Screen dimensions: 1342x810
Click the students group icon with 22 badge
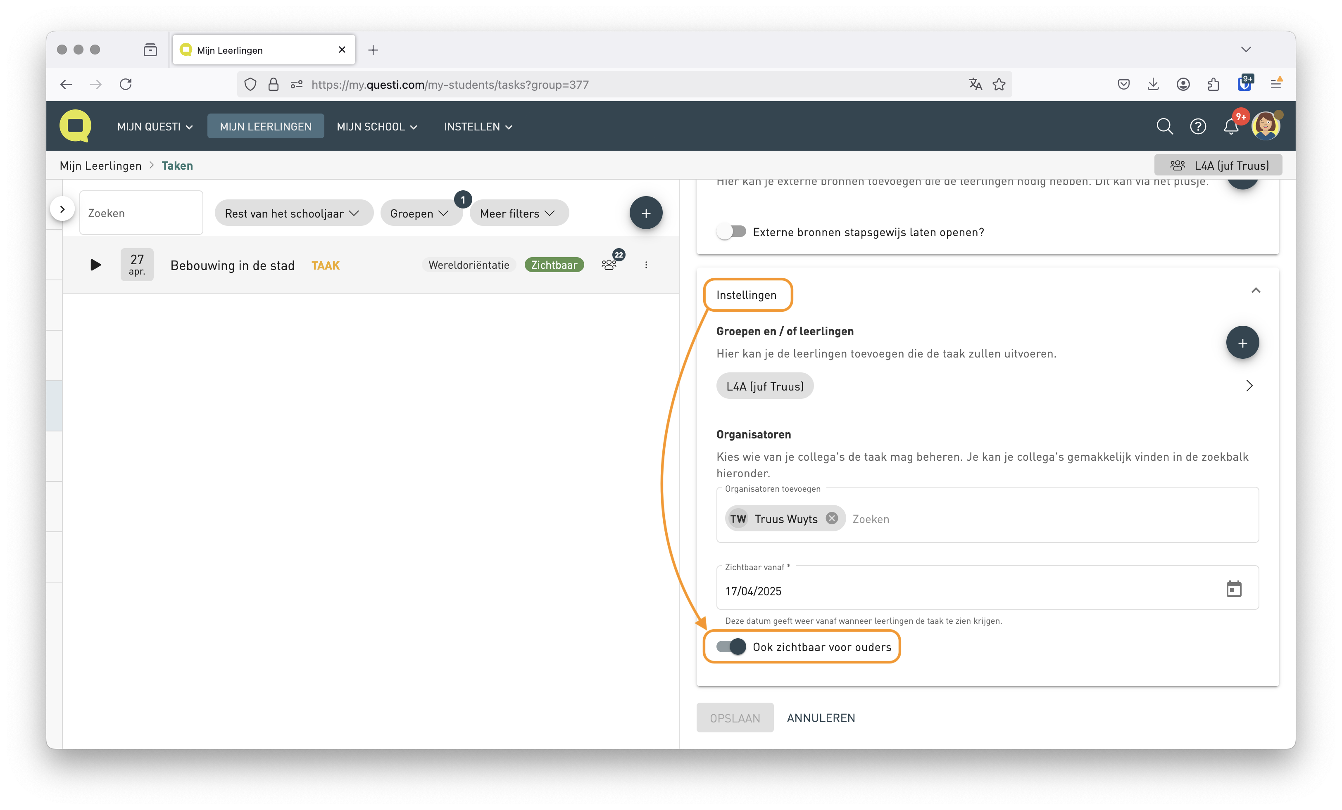coord(609,265)
